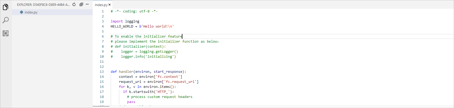Click the 'process custom request headers' comment
The width and height of the screenshot is (454, 108).
click(x=160, y=97)
